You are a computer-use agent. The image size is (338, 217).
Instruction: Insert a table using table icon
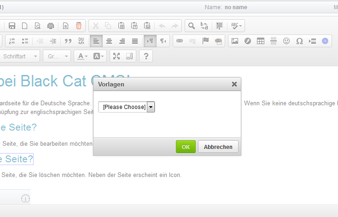coord(261,41)
